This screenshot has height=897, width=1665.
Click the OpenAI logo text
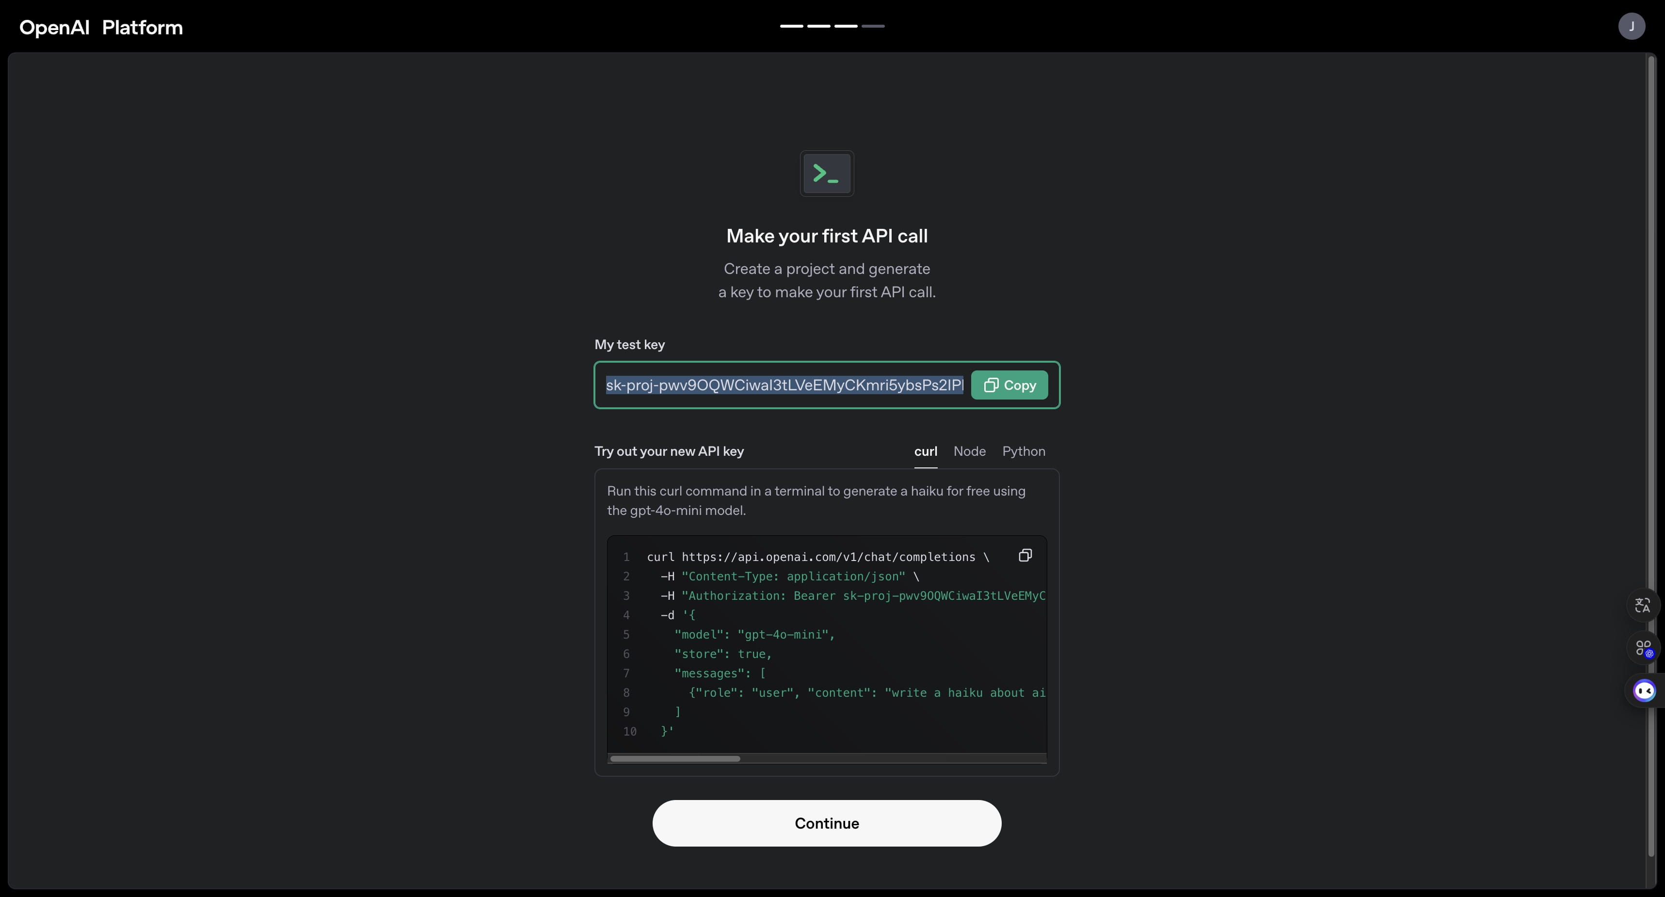[x=54, y=27]
